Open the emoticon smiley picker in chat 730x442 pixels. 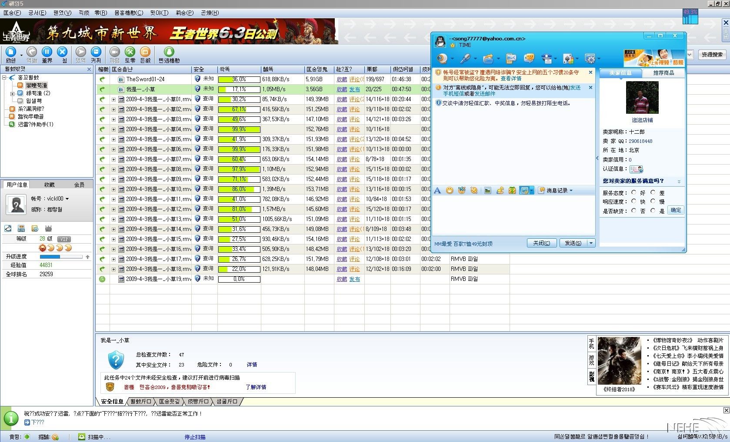450,191
